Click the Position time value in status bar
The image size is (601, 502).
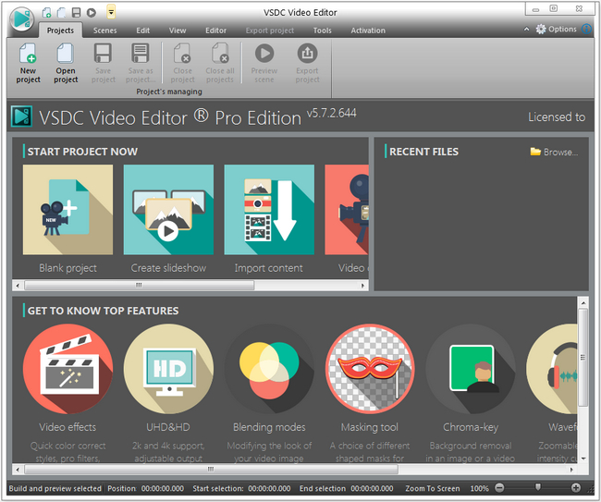point(163,488)
